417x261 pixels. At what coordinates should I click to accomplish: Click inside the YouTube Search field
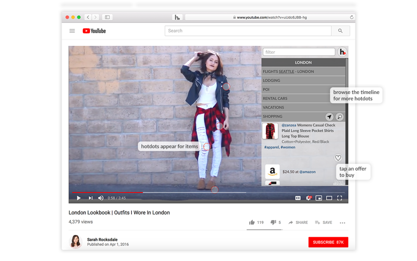click(x=248, y=31)
